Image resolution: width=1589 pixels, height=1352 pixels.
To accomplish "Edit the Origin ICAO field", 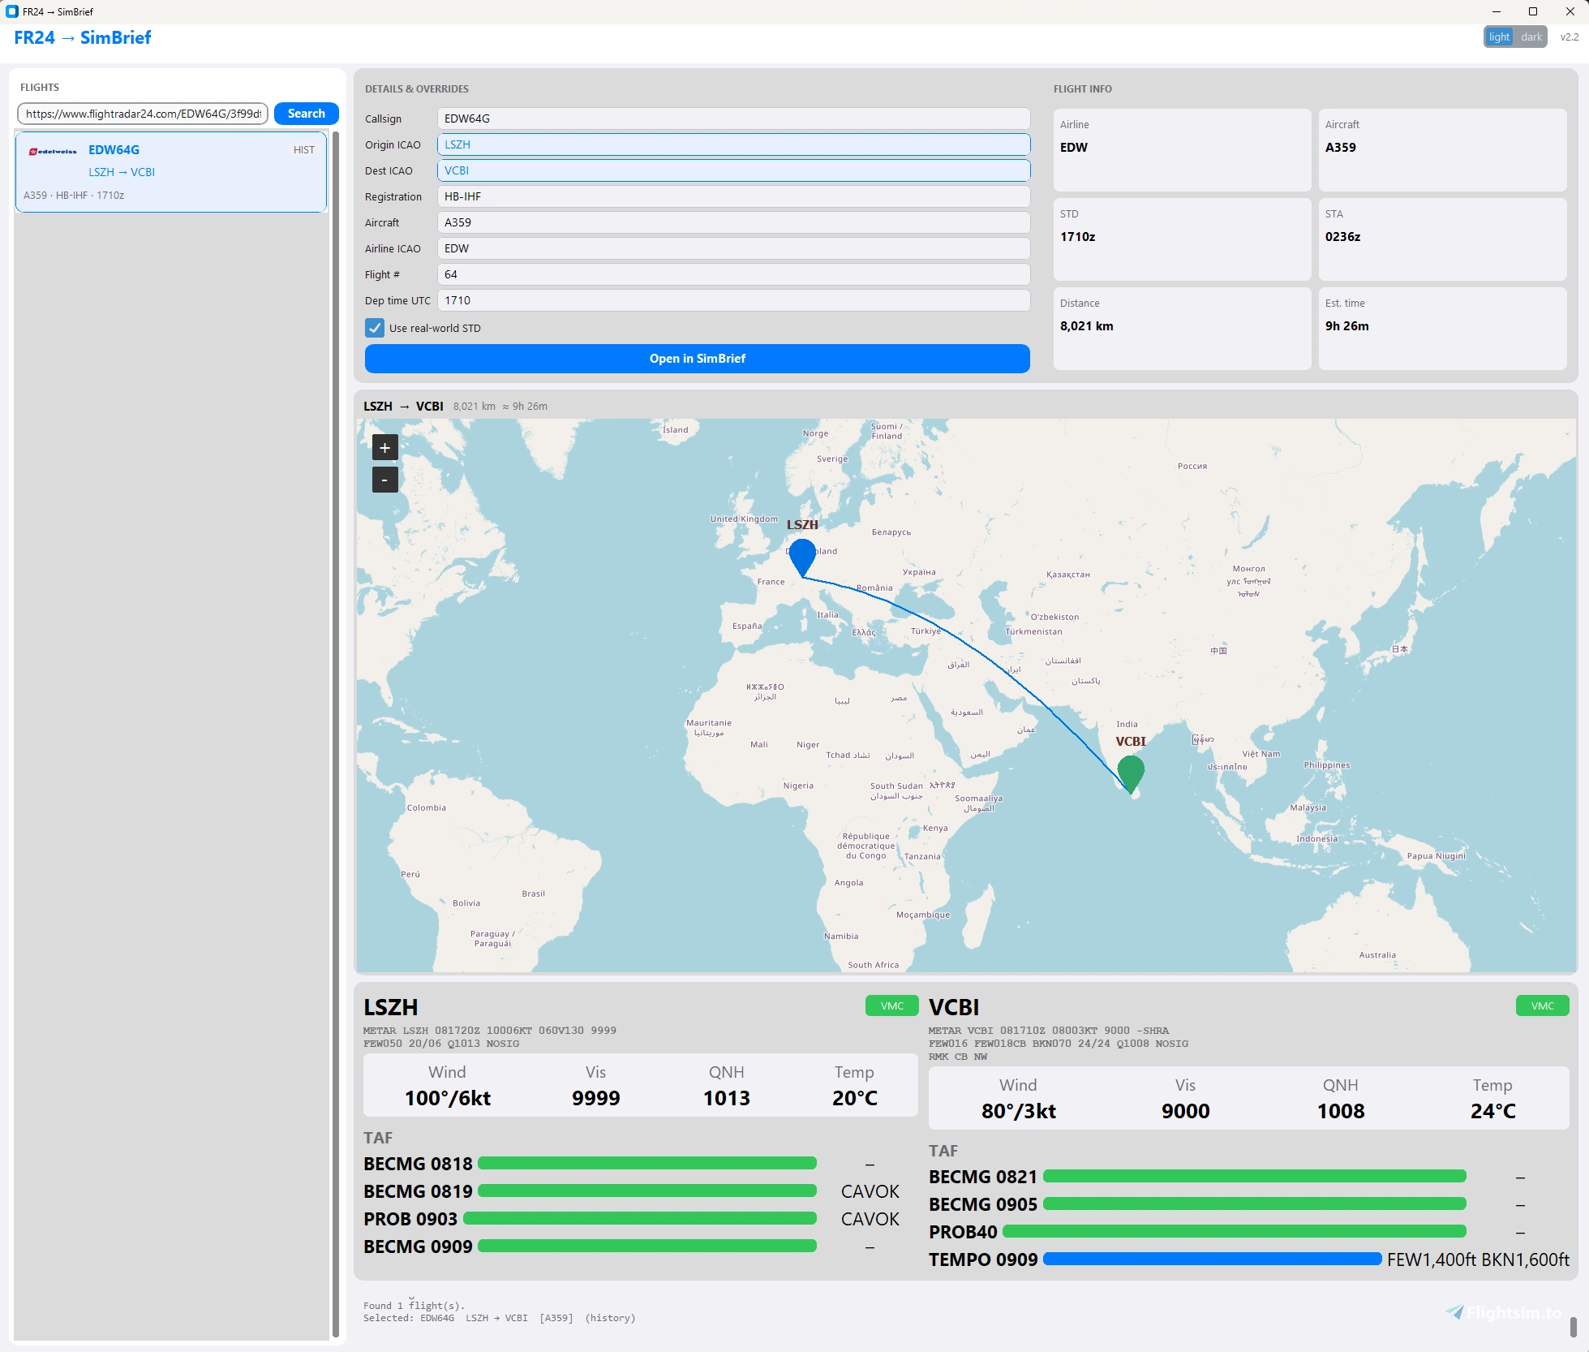I will click(733, 144).
